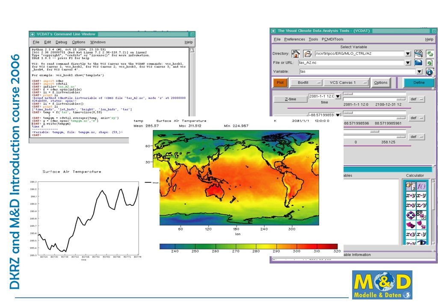Screen dimensions: 445x308
Task: Click the squares-with-arrow icon in Calculator
Action: [x=421, y=215]
